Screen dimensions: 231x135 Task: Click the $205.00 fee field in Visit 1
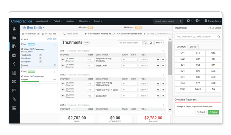click(x=143, y=60)
